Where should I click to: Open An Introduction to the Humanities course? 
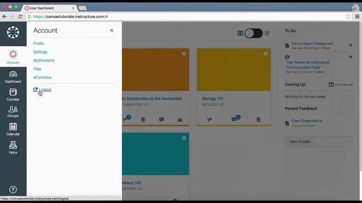(152, 99)
